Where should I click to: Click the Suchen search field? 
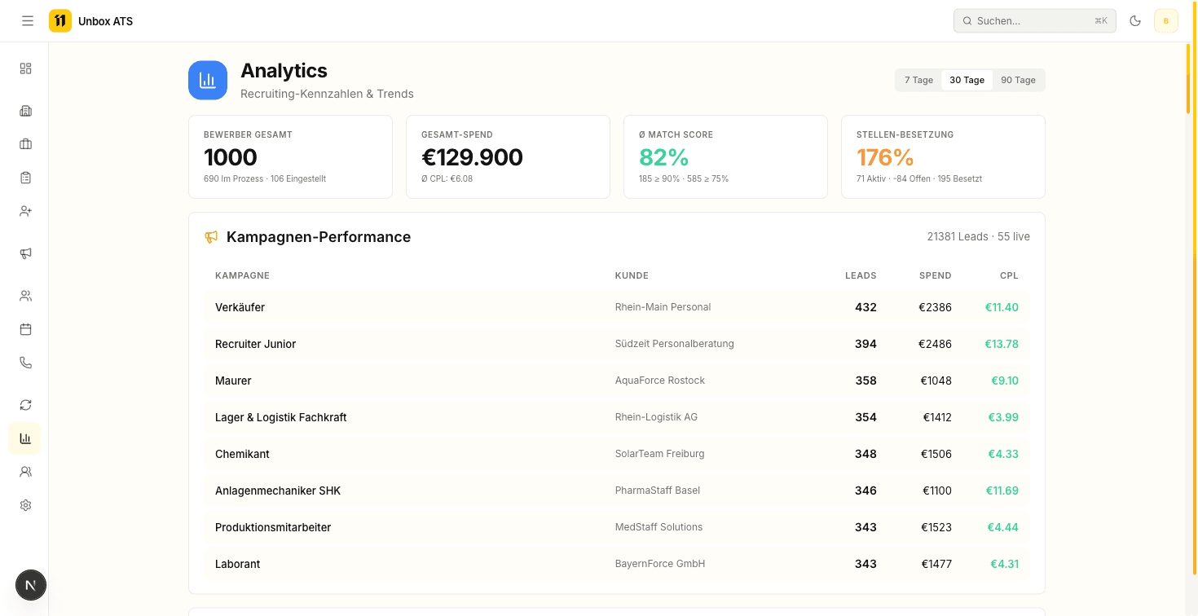[x=1033, y=21]
